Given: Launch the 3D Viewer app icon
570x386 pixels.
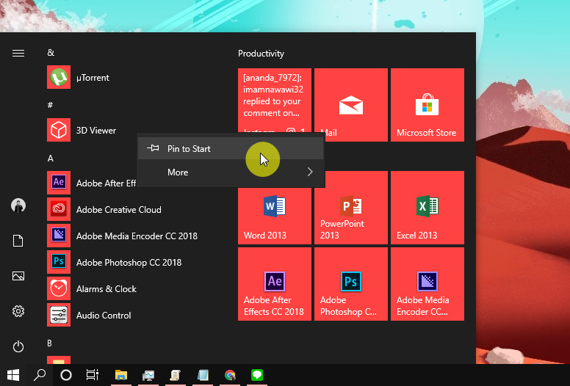Looking at the screenshot, I should [x=59, y=130].
